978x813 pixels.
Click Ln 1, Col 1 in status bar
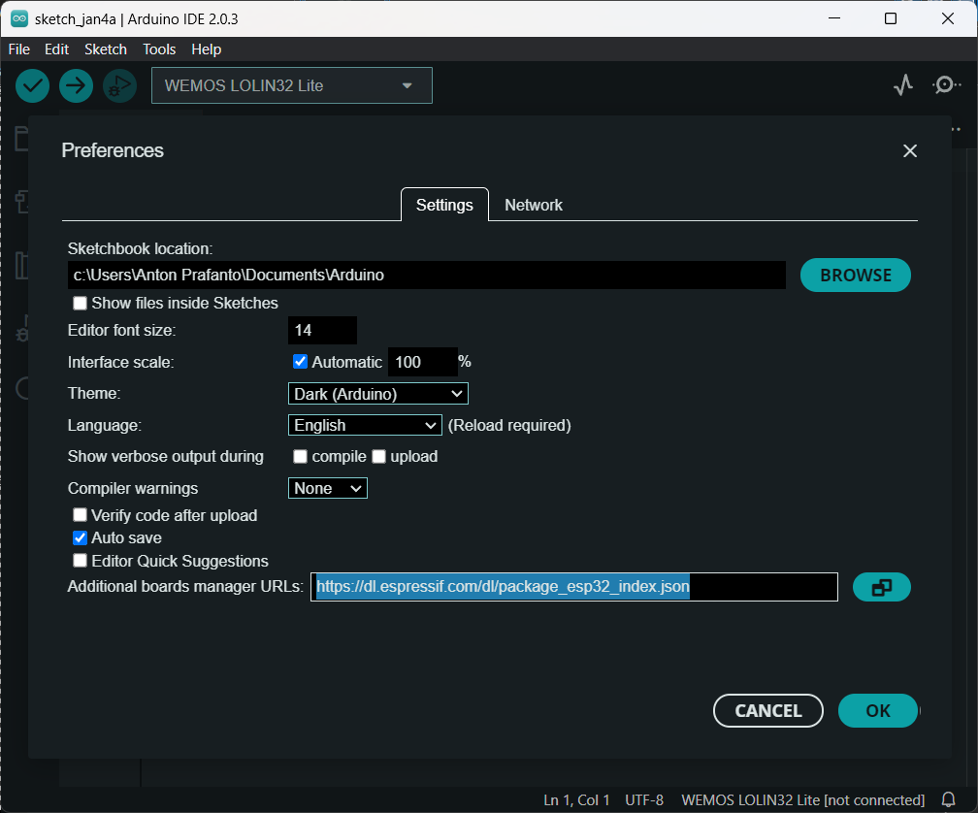(576, 800)
